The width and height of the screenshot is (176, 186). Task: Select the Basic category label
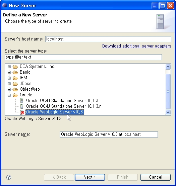click(25, 72)
